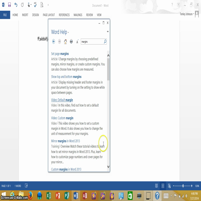Click Word Help question mark in title bar
Screen dimensions: 201x201
(x=172, y=5)
